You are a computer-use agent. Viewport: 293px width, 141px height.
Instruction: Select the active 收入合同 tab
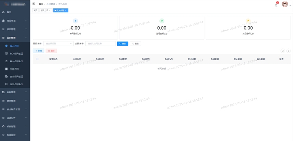[x=60, y=11]
